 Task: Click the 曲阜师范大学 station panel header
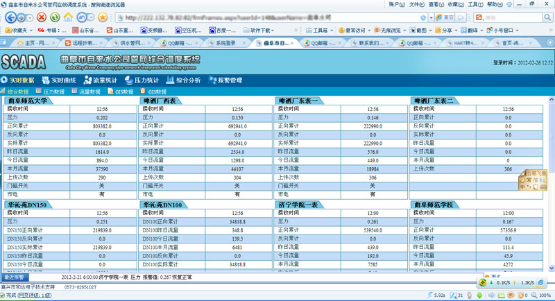[28, 101]
